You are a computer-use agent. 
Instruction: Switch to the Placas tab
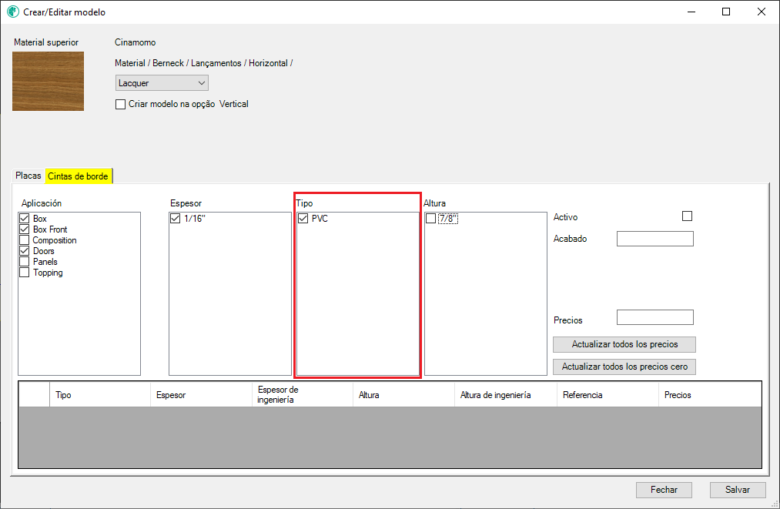28,176
